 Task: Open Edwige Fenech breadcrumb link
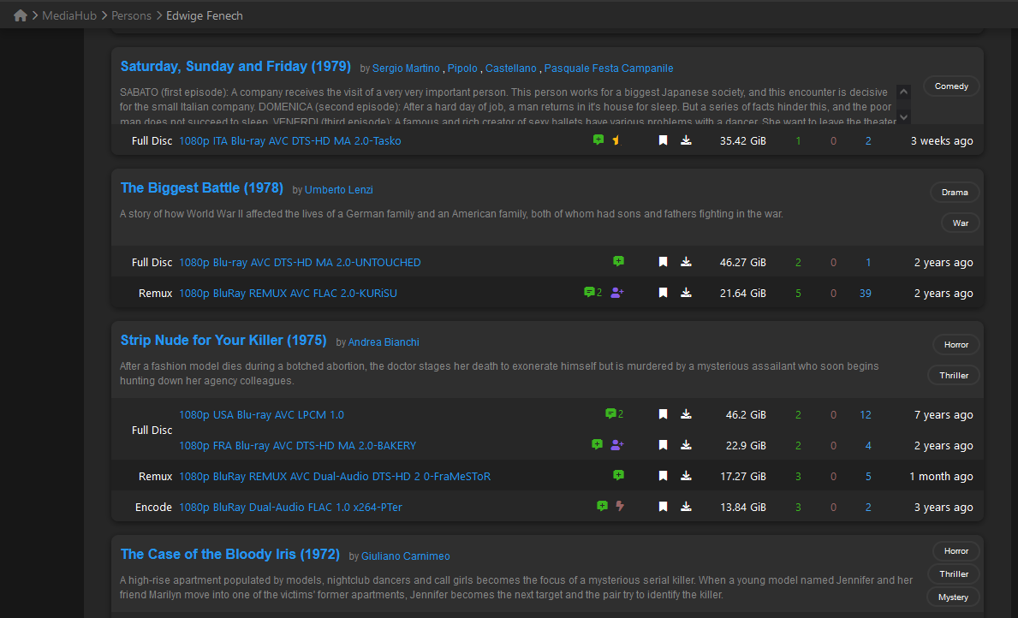pos(205,15)
